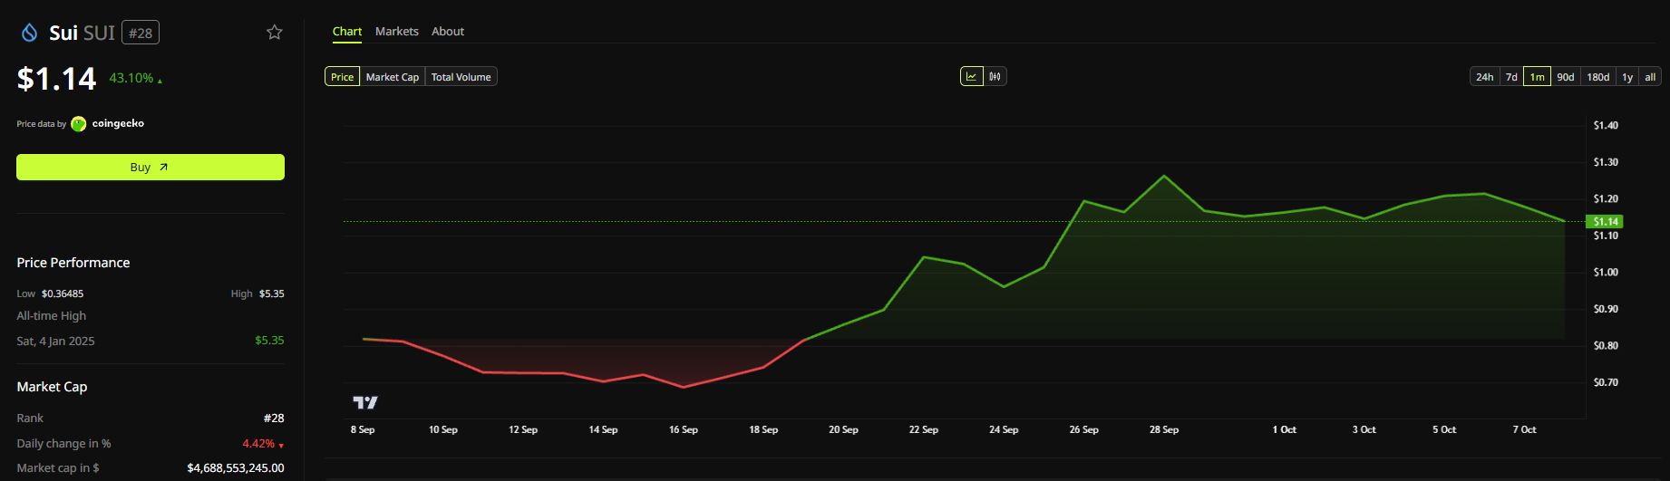Open the About tab
The width and height of the screenshot is (1670, 481).
pos(448,32)
